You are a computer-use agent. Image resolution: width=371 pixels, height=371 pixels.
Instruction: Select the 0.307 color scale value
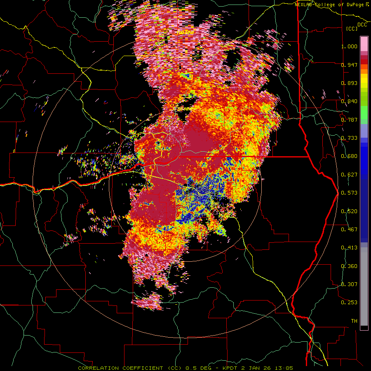point(349,284)
